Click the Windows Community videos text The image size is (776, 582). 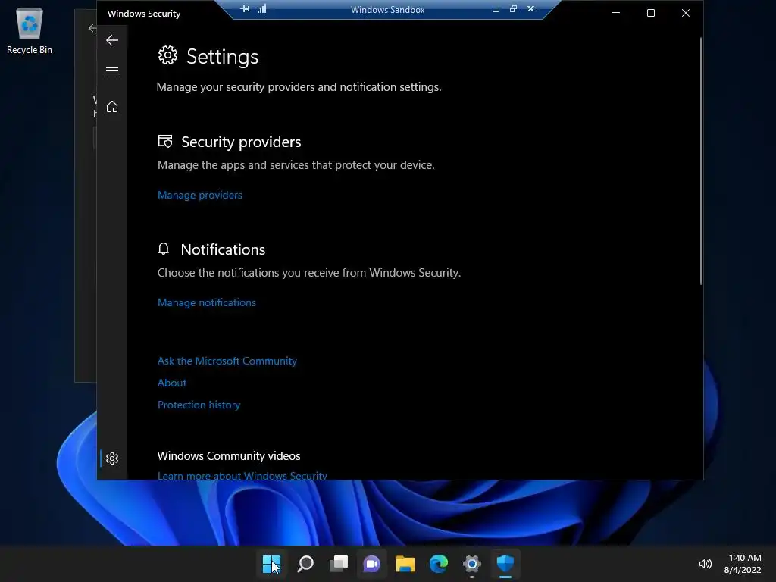coord(229,455)
